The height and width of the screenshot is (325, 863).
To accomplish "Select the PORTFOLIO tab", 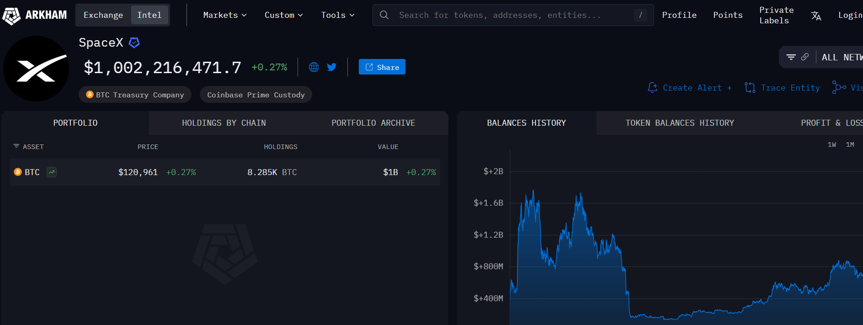I will [75, 123].
